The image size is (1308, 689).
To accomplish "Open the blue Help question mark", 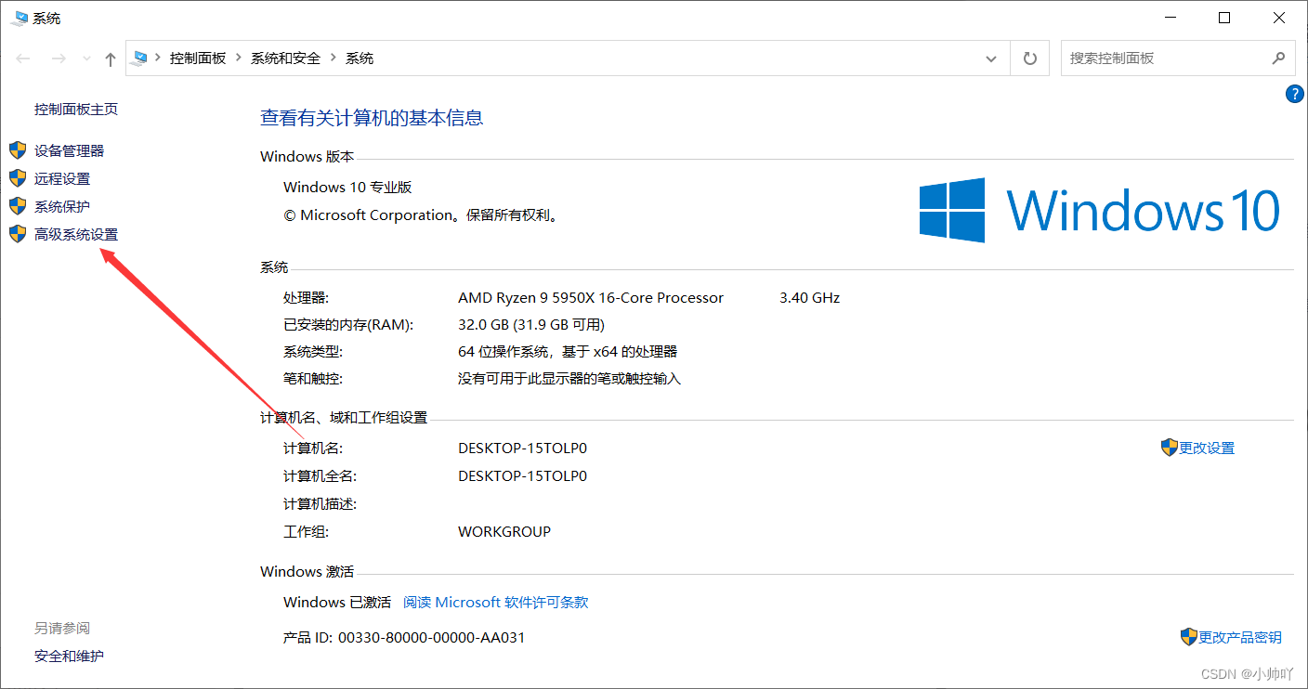I will [1295, 93].
